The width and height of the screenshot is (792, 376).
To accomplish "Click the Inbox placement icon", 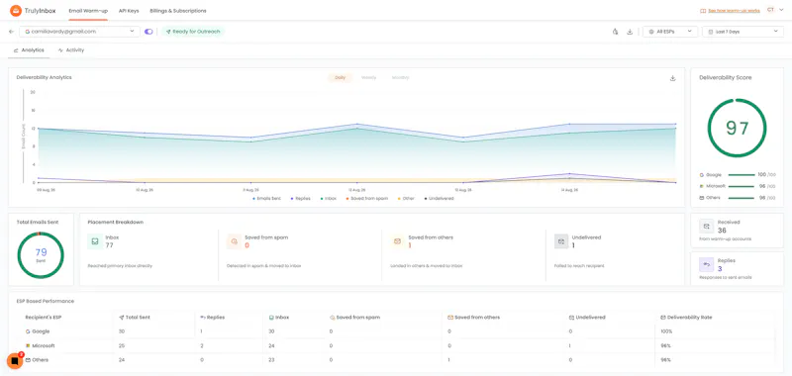I will pyautogui.click(x=95, y=241).
